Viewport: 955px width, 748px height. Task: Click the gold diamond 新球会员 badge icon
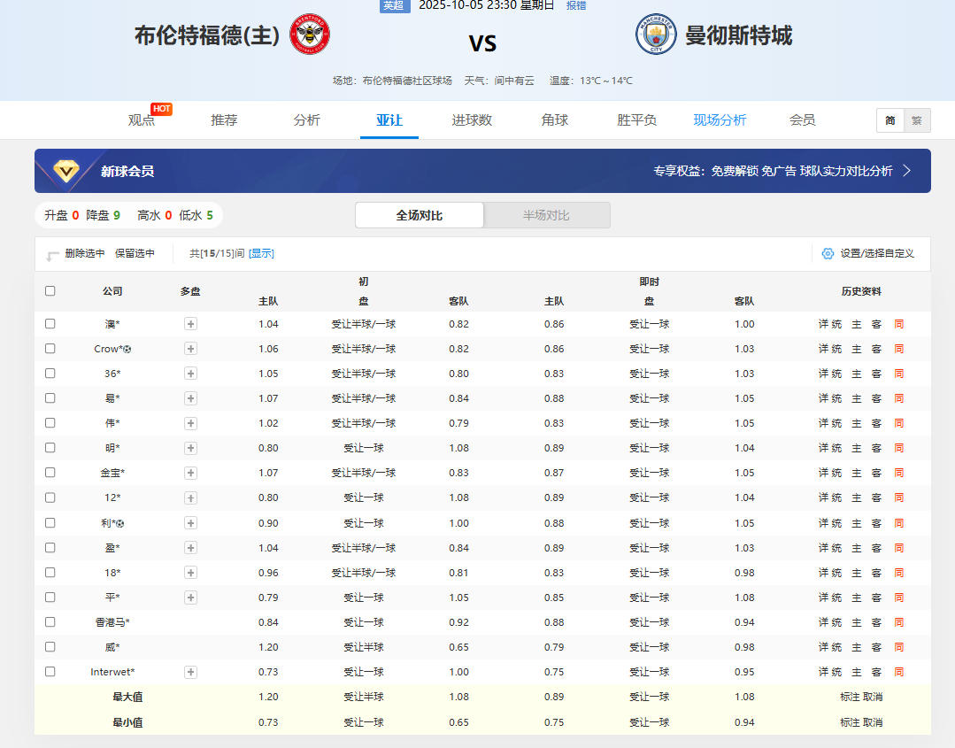(x=67, y=171)
